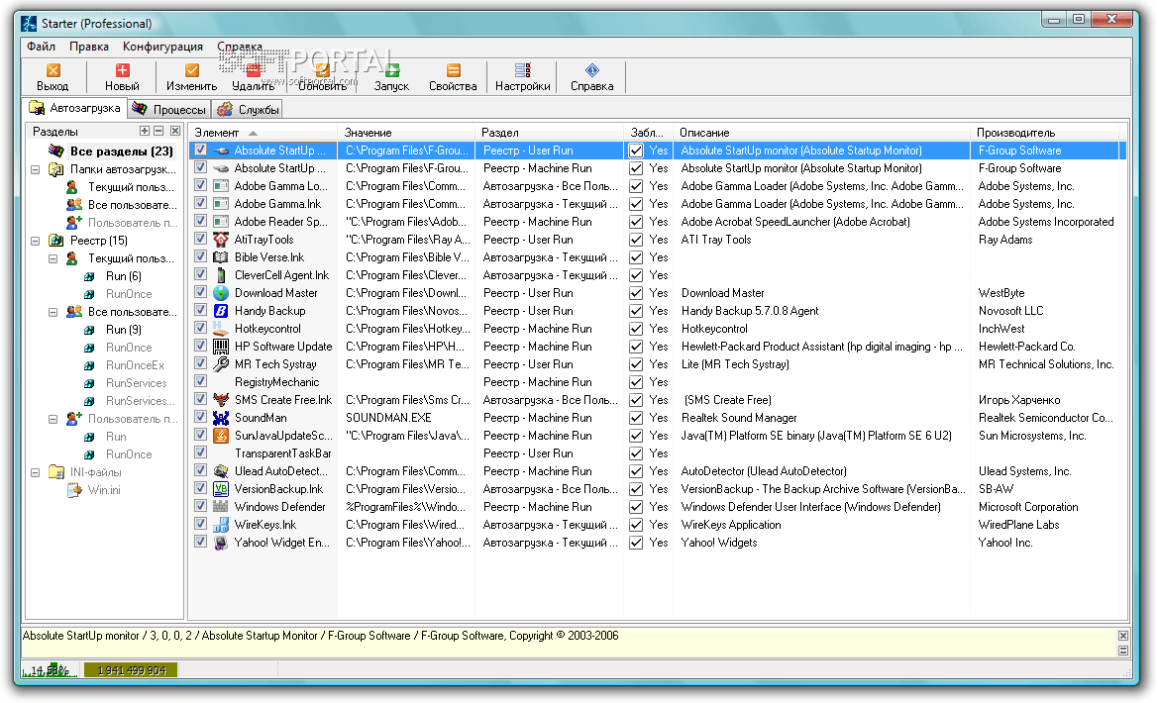Sort the list by the Производитель column header
This screenshot has height=703, width=1158.
click(x=1015, y=132)
